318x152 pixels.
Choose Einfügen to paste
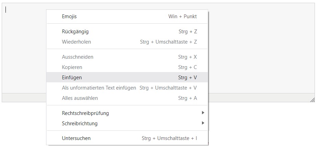tap(72, 78)
